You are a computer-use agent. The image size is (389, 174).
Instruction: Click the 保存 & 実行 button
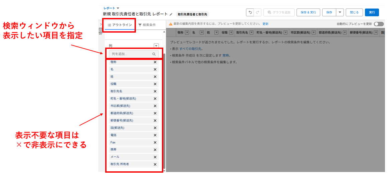tap(308, 12)
